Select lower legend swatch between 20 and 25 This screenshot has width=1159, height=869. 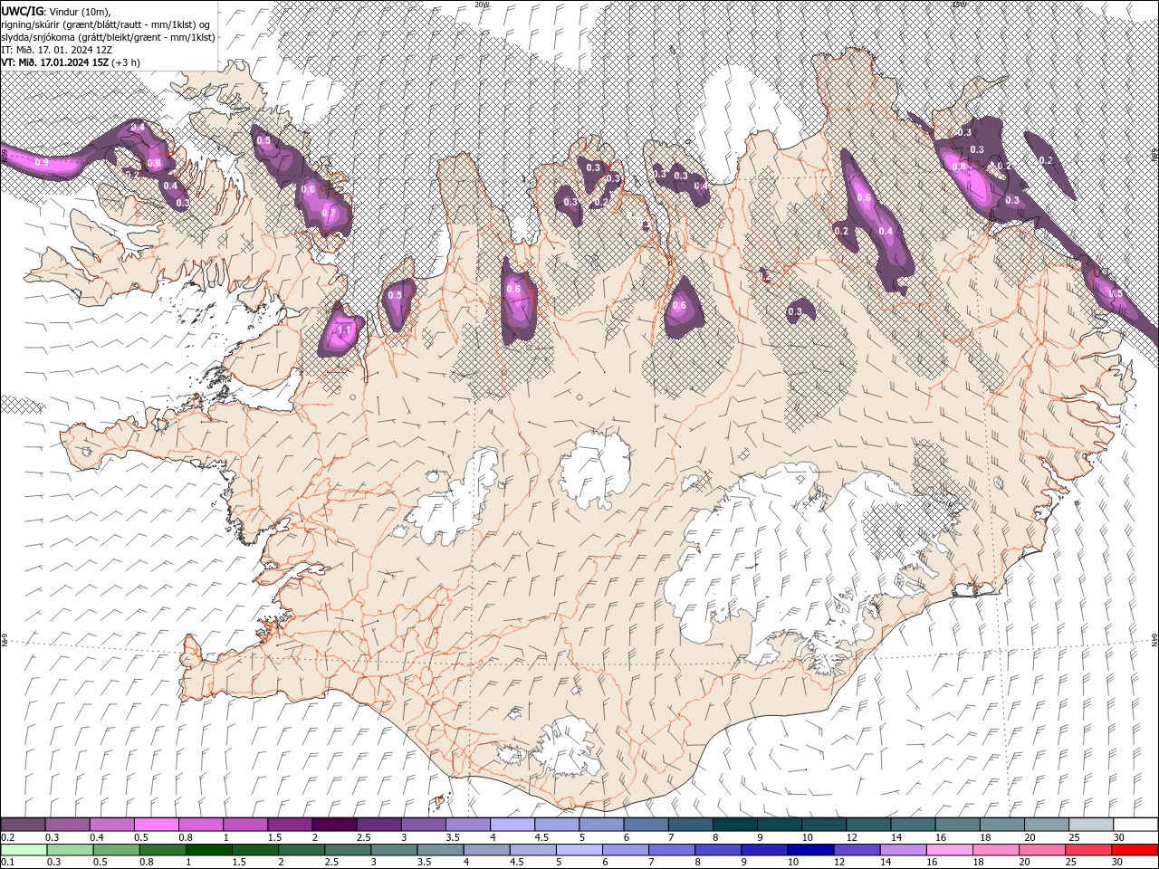pos(1041,850)
